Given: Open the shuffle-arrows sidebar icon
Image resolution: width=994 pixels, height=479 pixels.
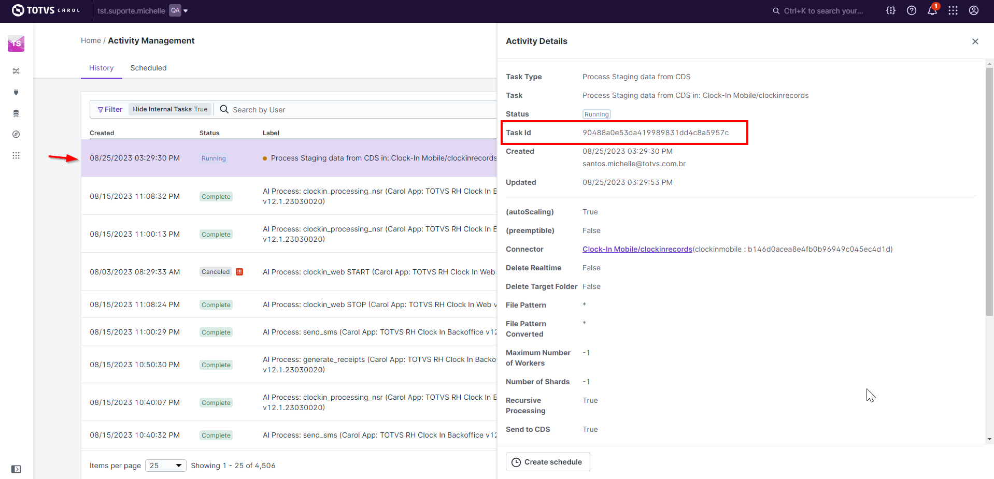Looking at the screenshot, I should 16,71.
